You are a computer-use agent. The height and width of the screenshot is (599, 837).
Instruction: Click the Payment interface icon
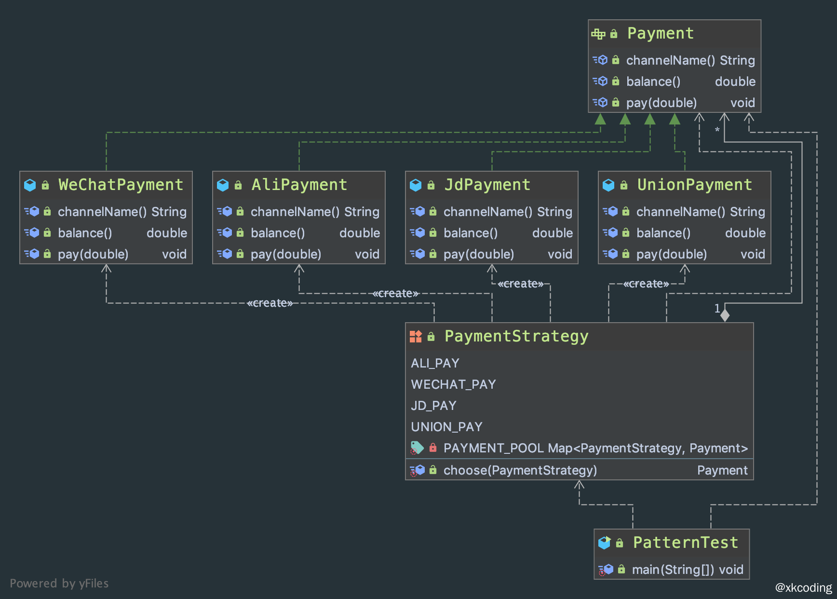[x=598, y=34]
